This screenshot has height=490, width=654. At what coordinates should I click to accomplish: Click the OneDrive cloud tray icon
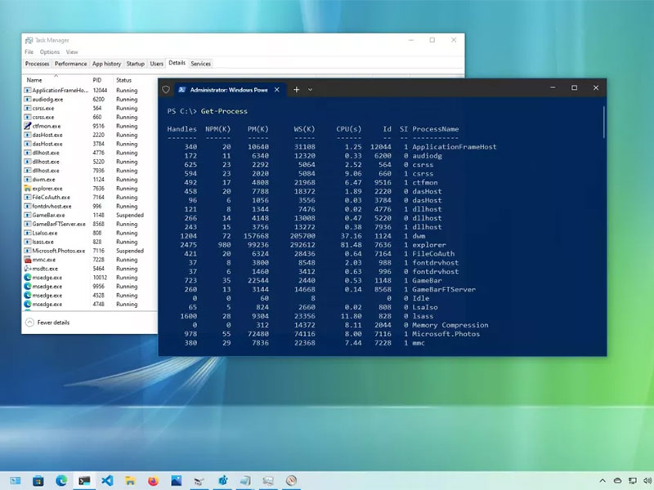618,481
